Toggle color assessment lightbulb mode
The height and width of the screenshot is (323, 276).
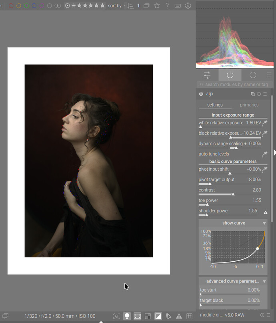click(127, 316)
